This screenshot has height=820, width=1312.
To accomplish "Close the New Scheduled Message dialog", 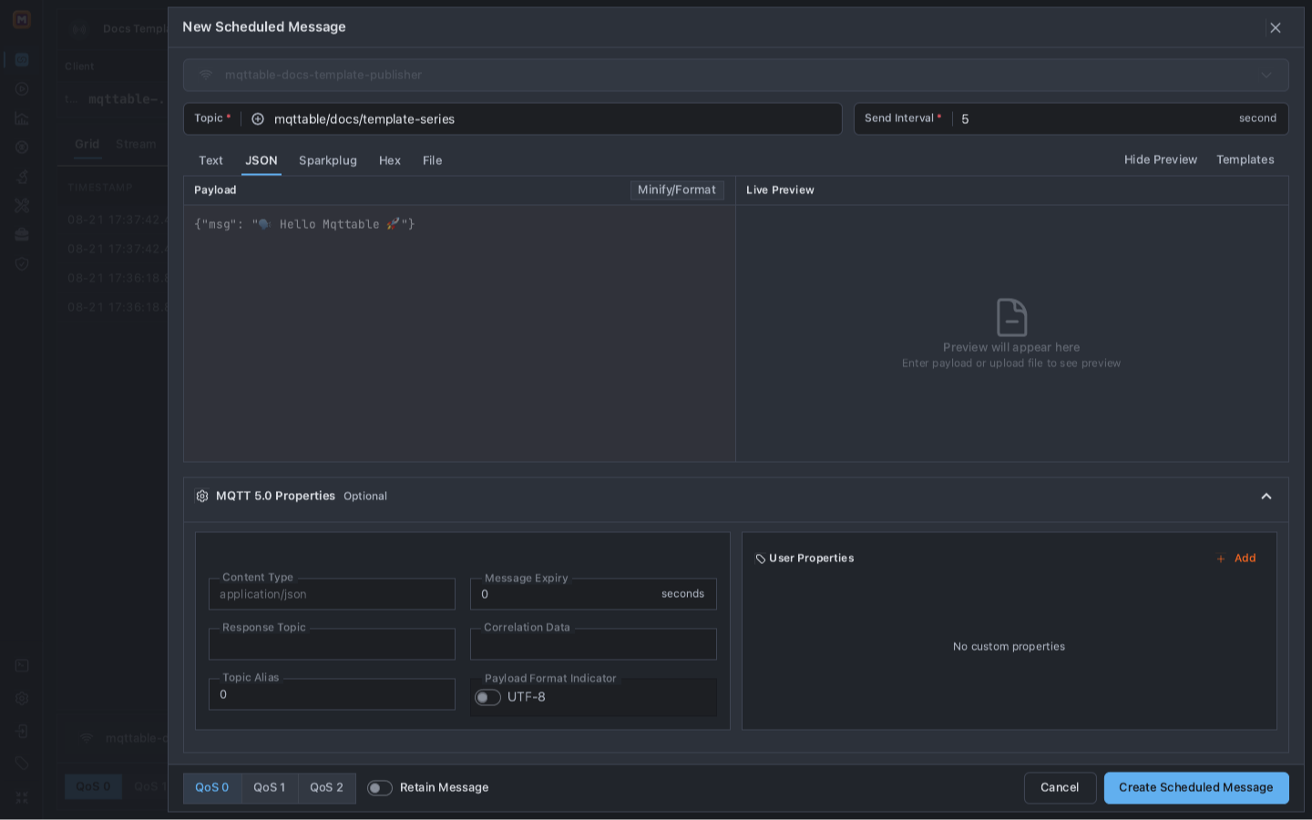I will [1276, 28].
